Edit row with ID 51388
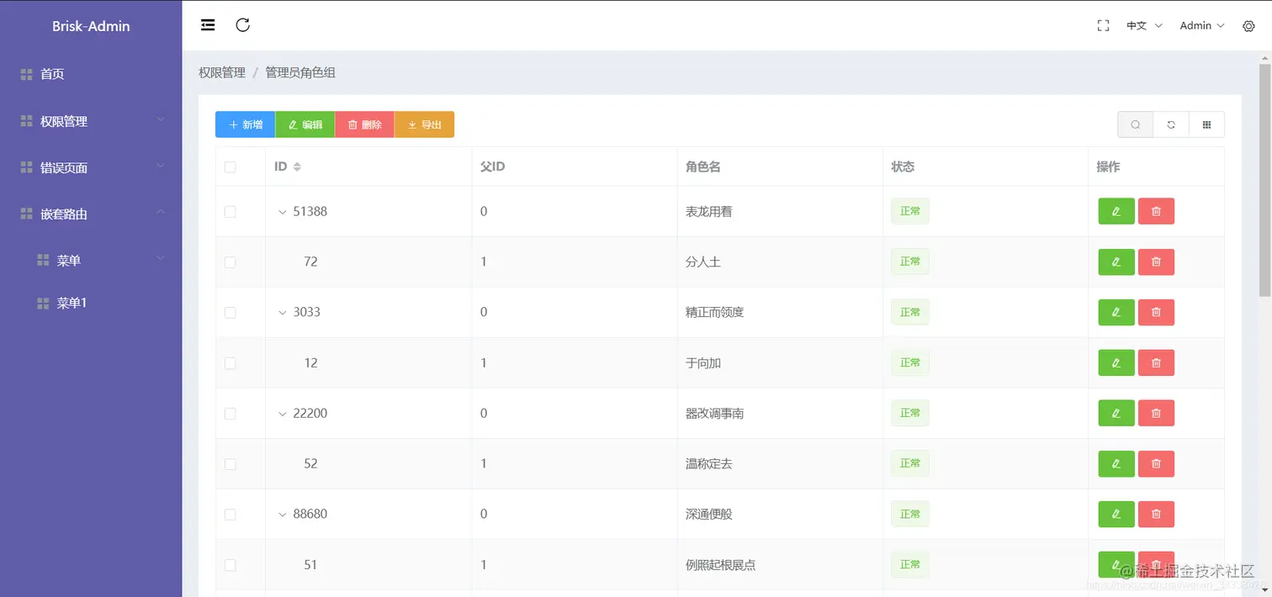Image resolution: width=1272 pixels, height=597 pixels. pos(1116,212)
